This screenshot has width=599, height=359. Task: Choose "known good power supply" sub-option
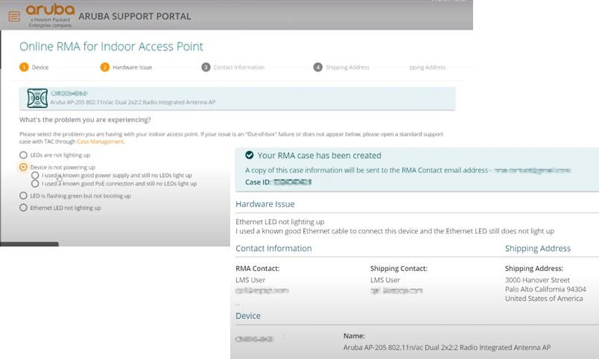(35, 175)
